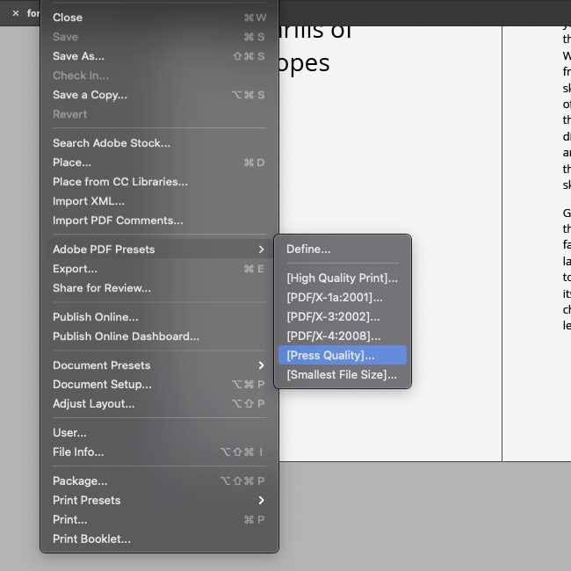Choose Place from CC Libraries...
The height and width of the screenshot is (571, 571).
pyautogui.click(x=160, y=182)
